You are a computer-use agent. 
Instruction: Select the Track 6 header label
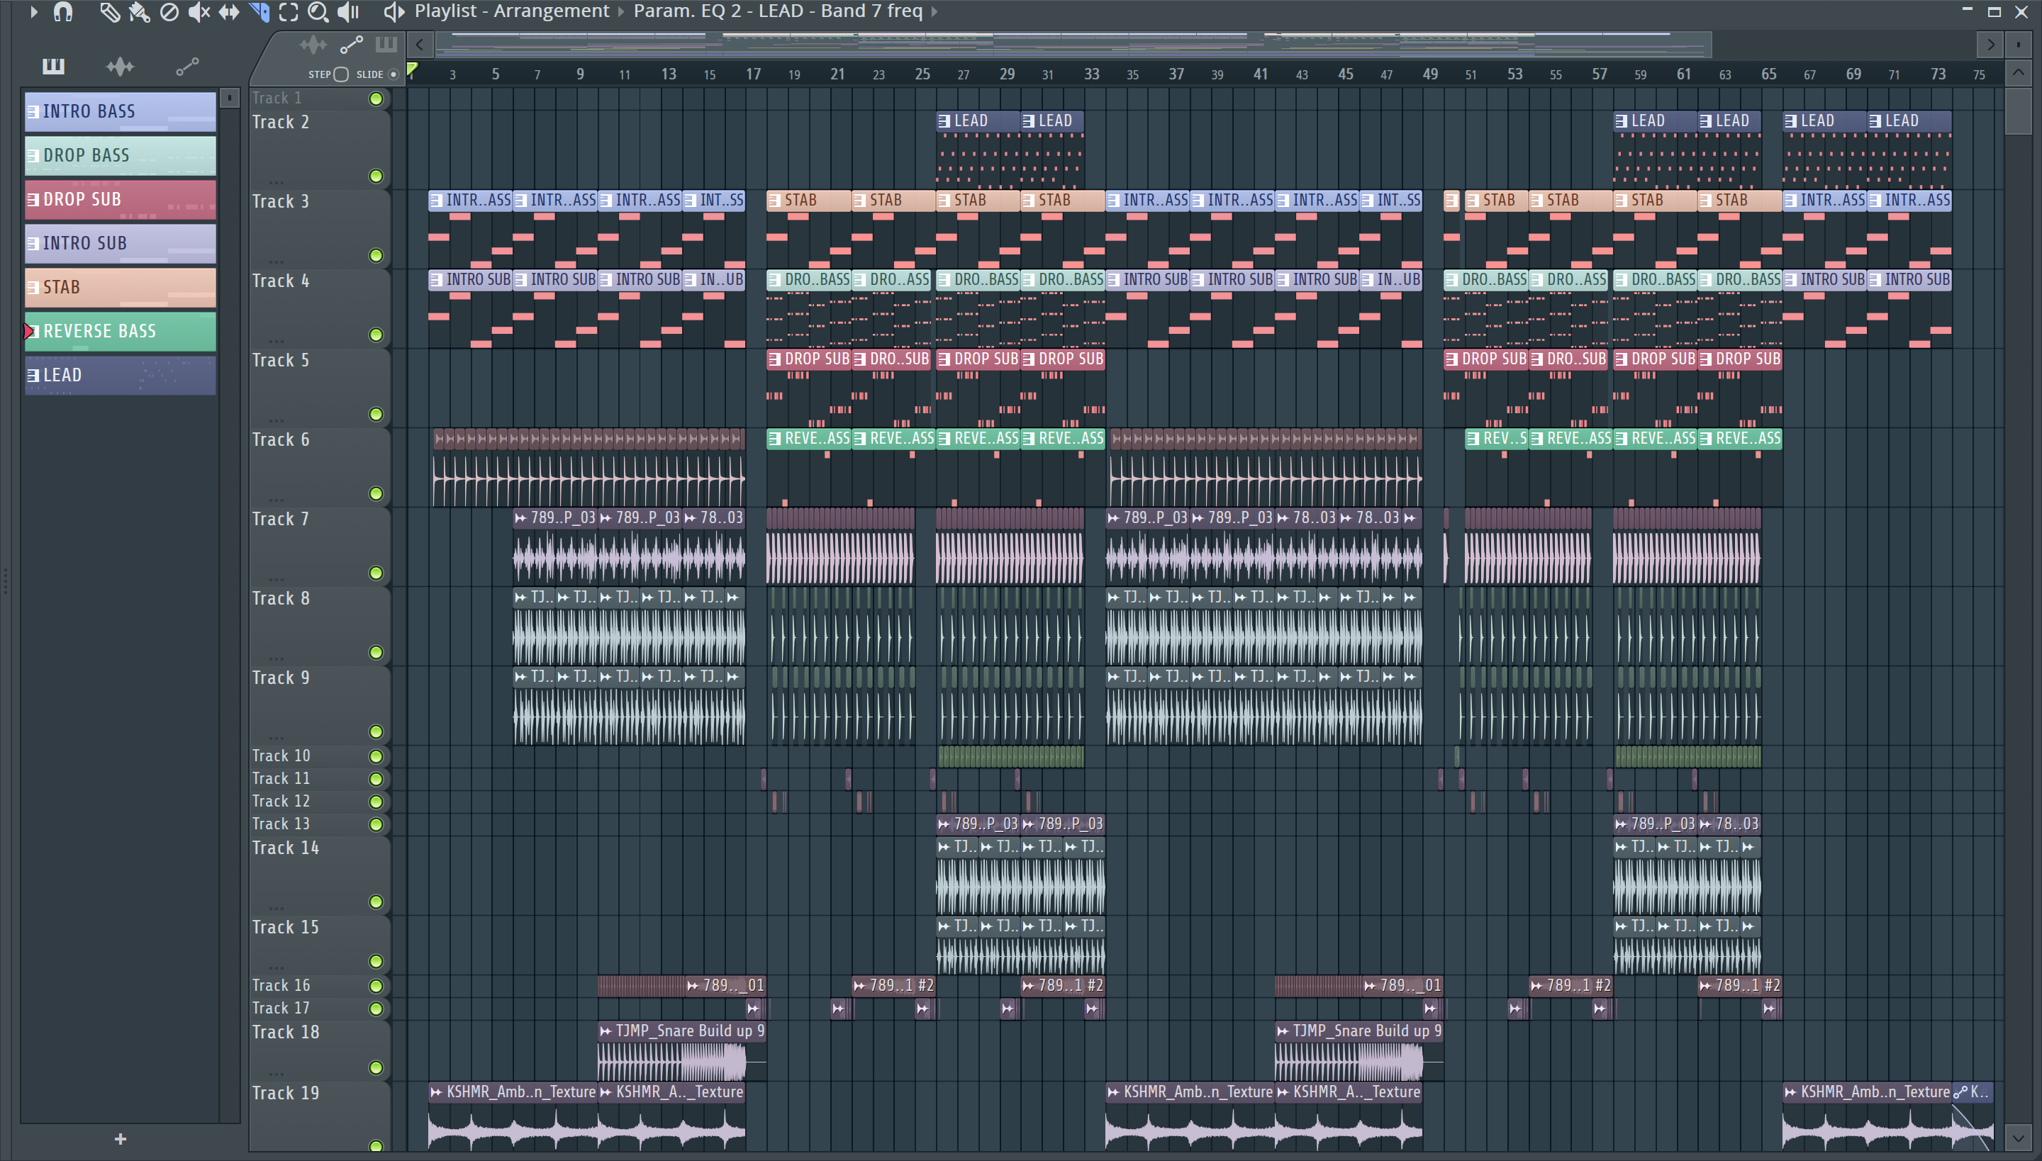pos(280,440)
